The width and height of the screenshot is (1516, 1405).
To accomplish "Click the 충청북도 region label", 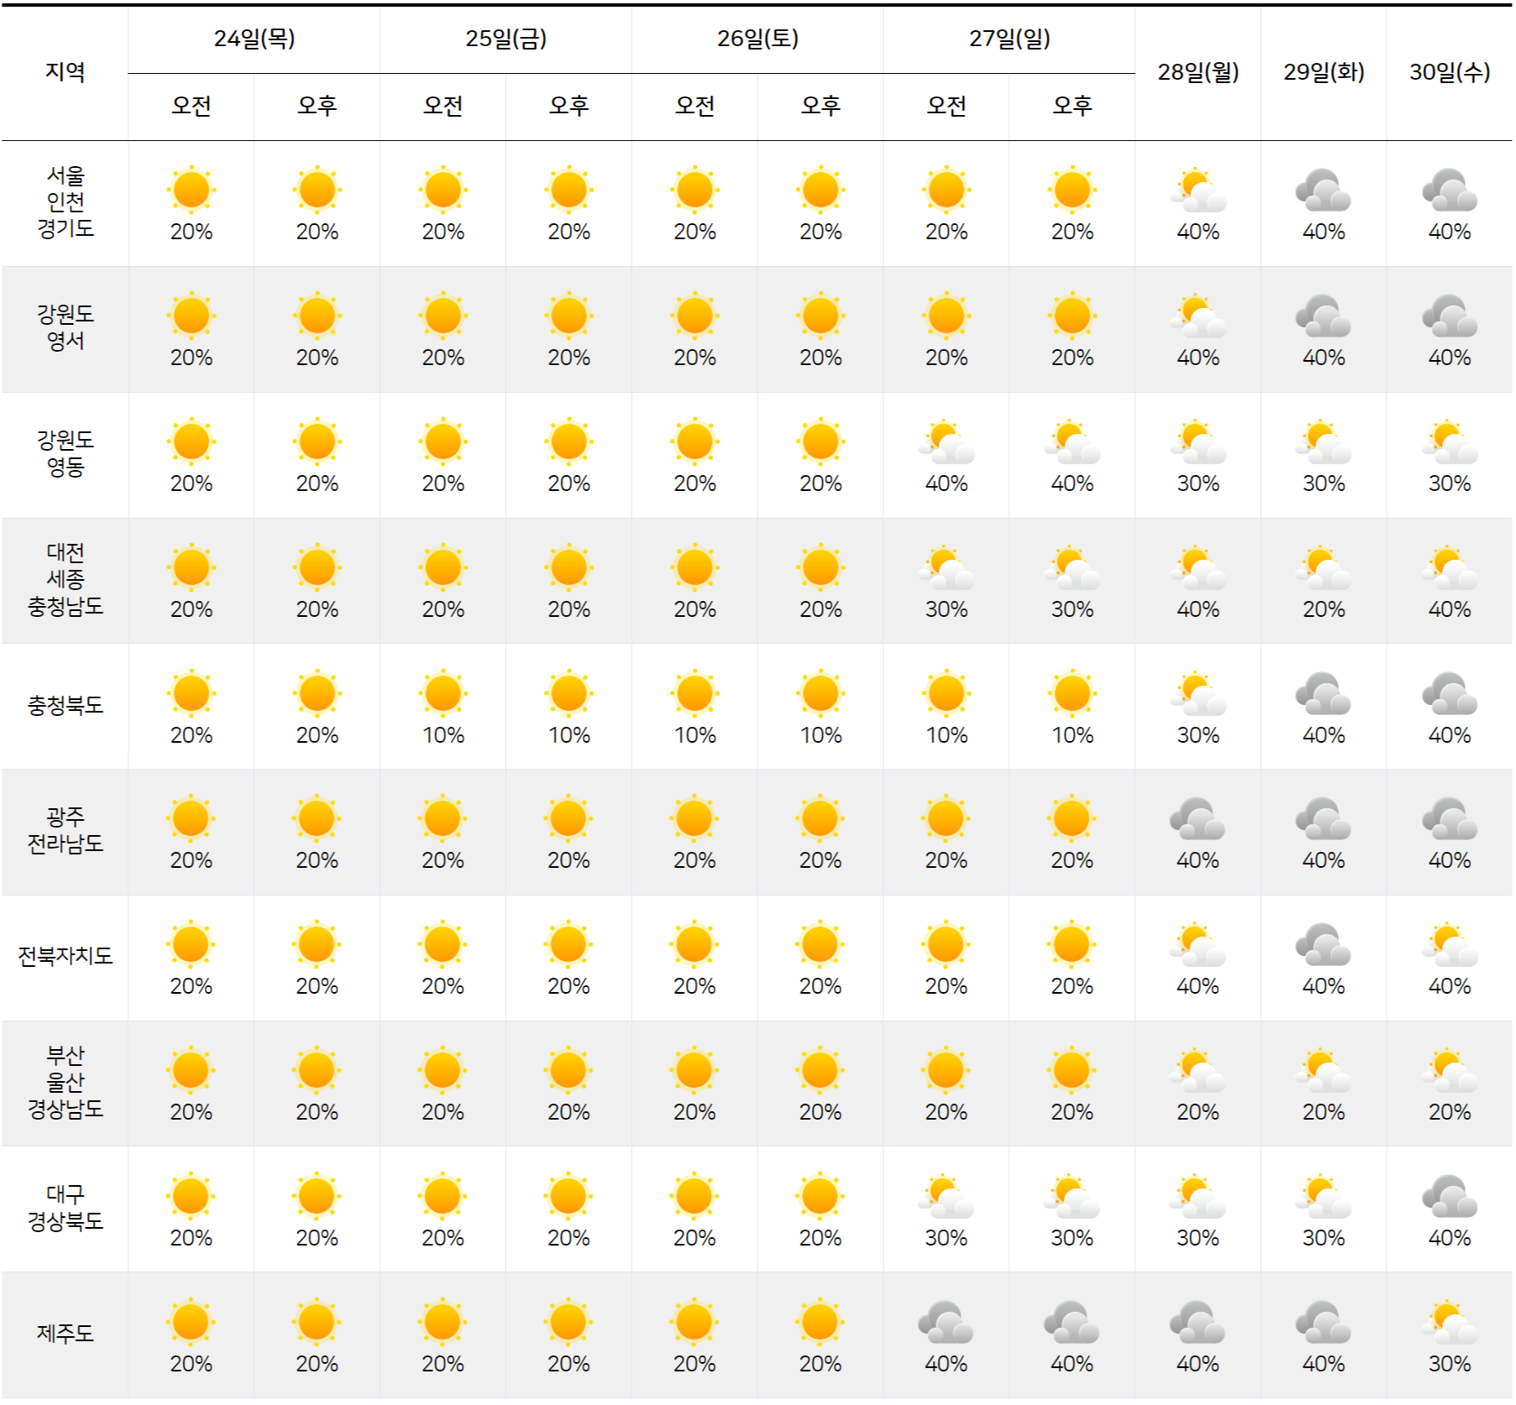I will (x=65, y=705).
